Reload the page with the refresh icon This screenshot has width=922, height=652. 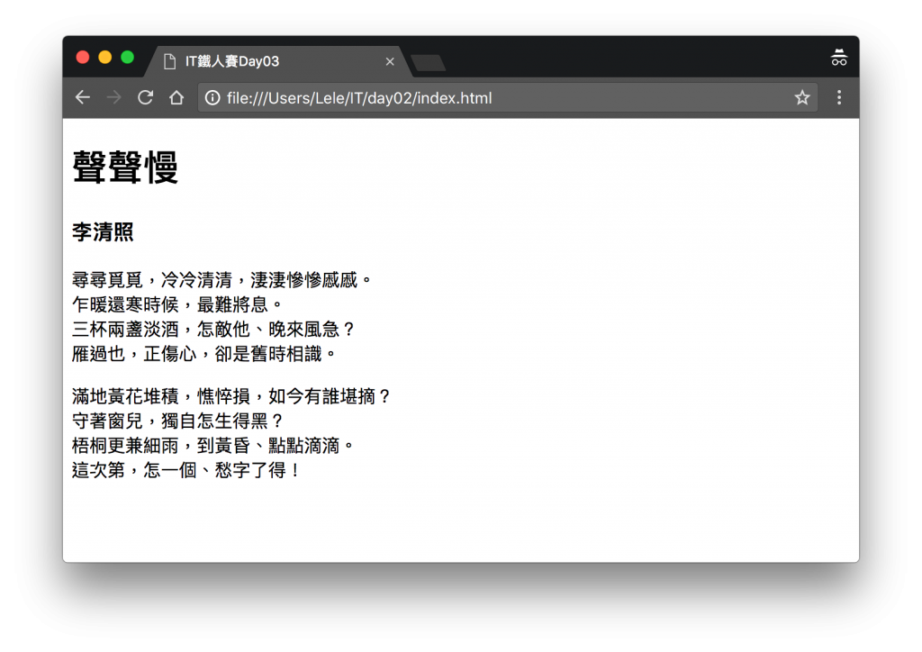145,97
